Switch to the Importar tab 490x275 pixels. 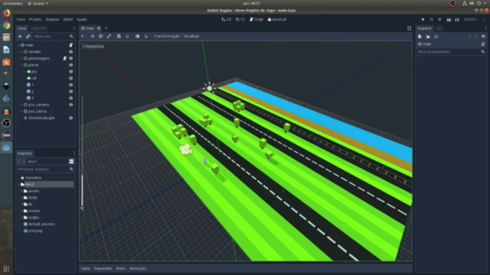[x=38, y=28]
